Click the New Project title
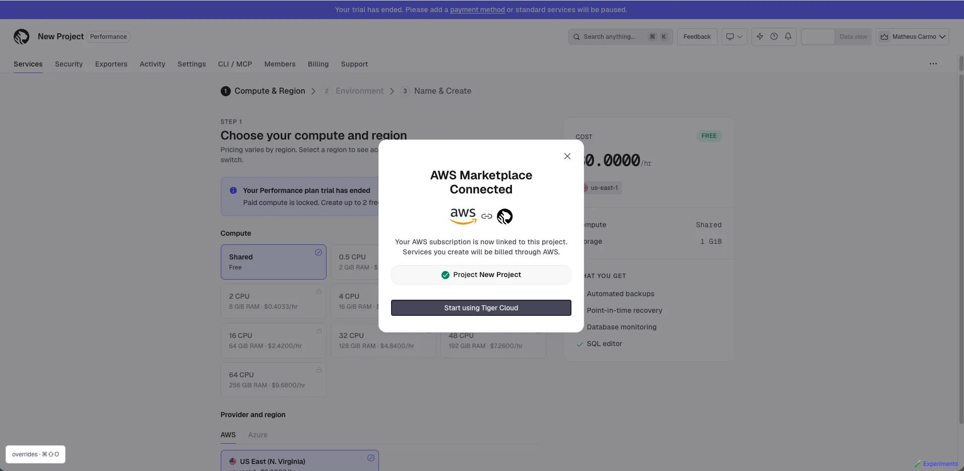The image size is (964, 471). coord(60,36)
